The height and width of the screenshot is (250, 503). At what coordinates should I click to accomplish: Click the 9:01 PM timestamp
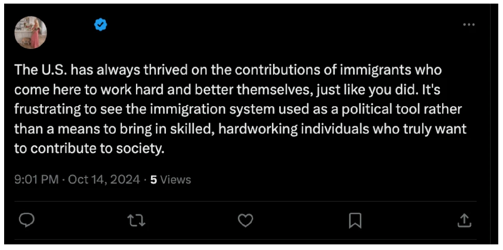(37, 179)
